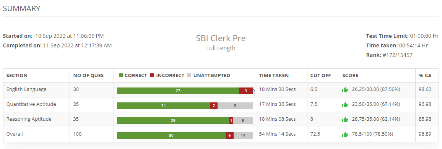Click the red 3 incorrect segment for English
The width and height of the screenshot is (442, 149).
[246, 91]
